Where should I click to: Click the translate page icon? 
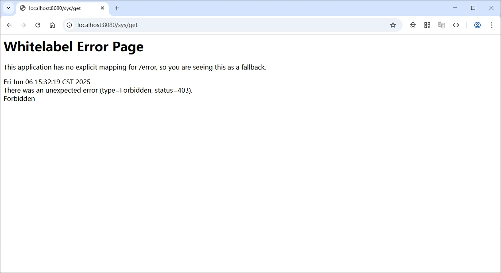point(442,25)
